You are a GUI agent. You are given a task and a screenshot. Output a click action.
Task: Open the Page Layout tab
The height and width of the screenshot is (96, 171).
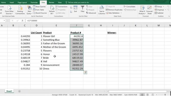[22, 2]
